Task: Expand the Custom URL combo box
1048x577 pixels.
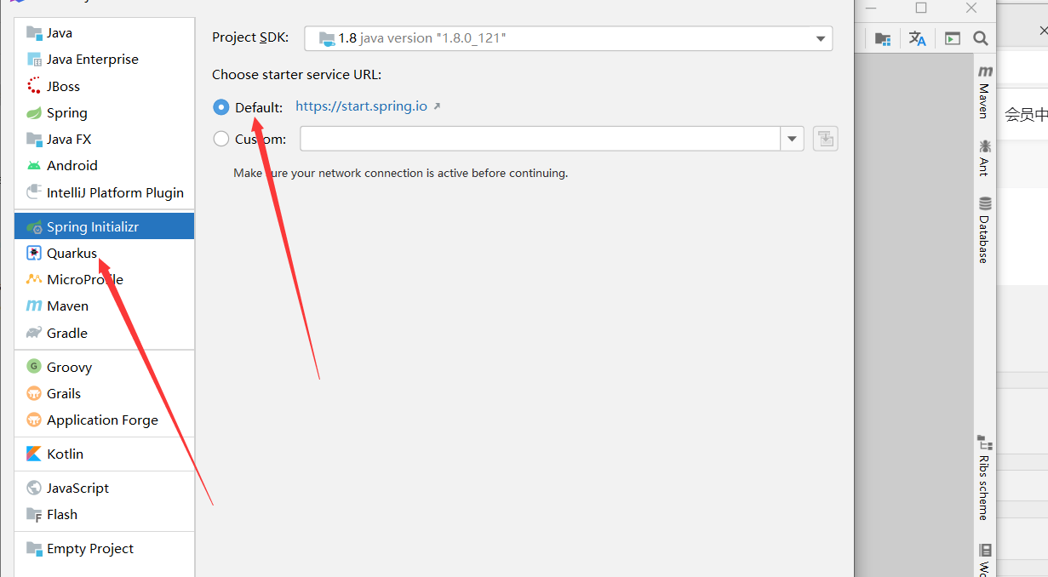Action: coord(792,139)
